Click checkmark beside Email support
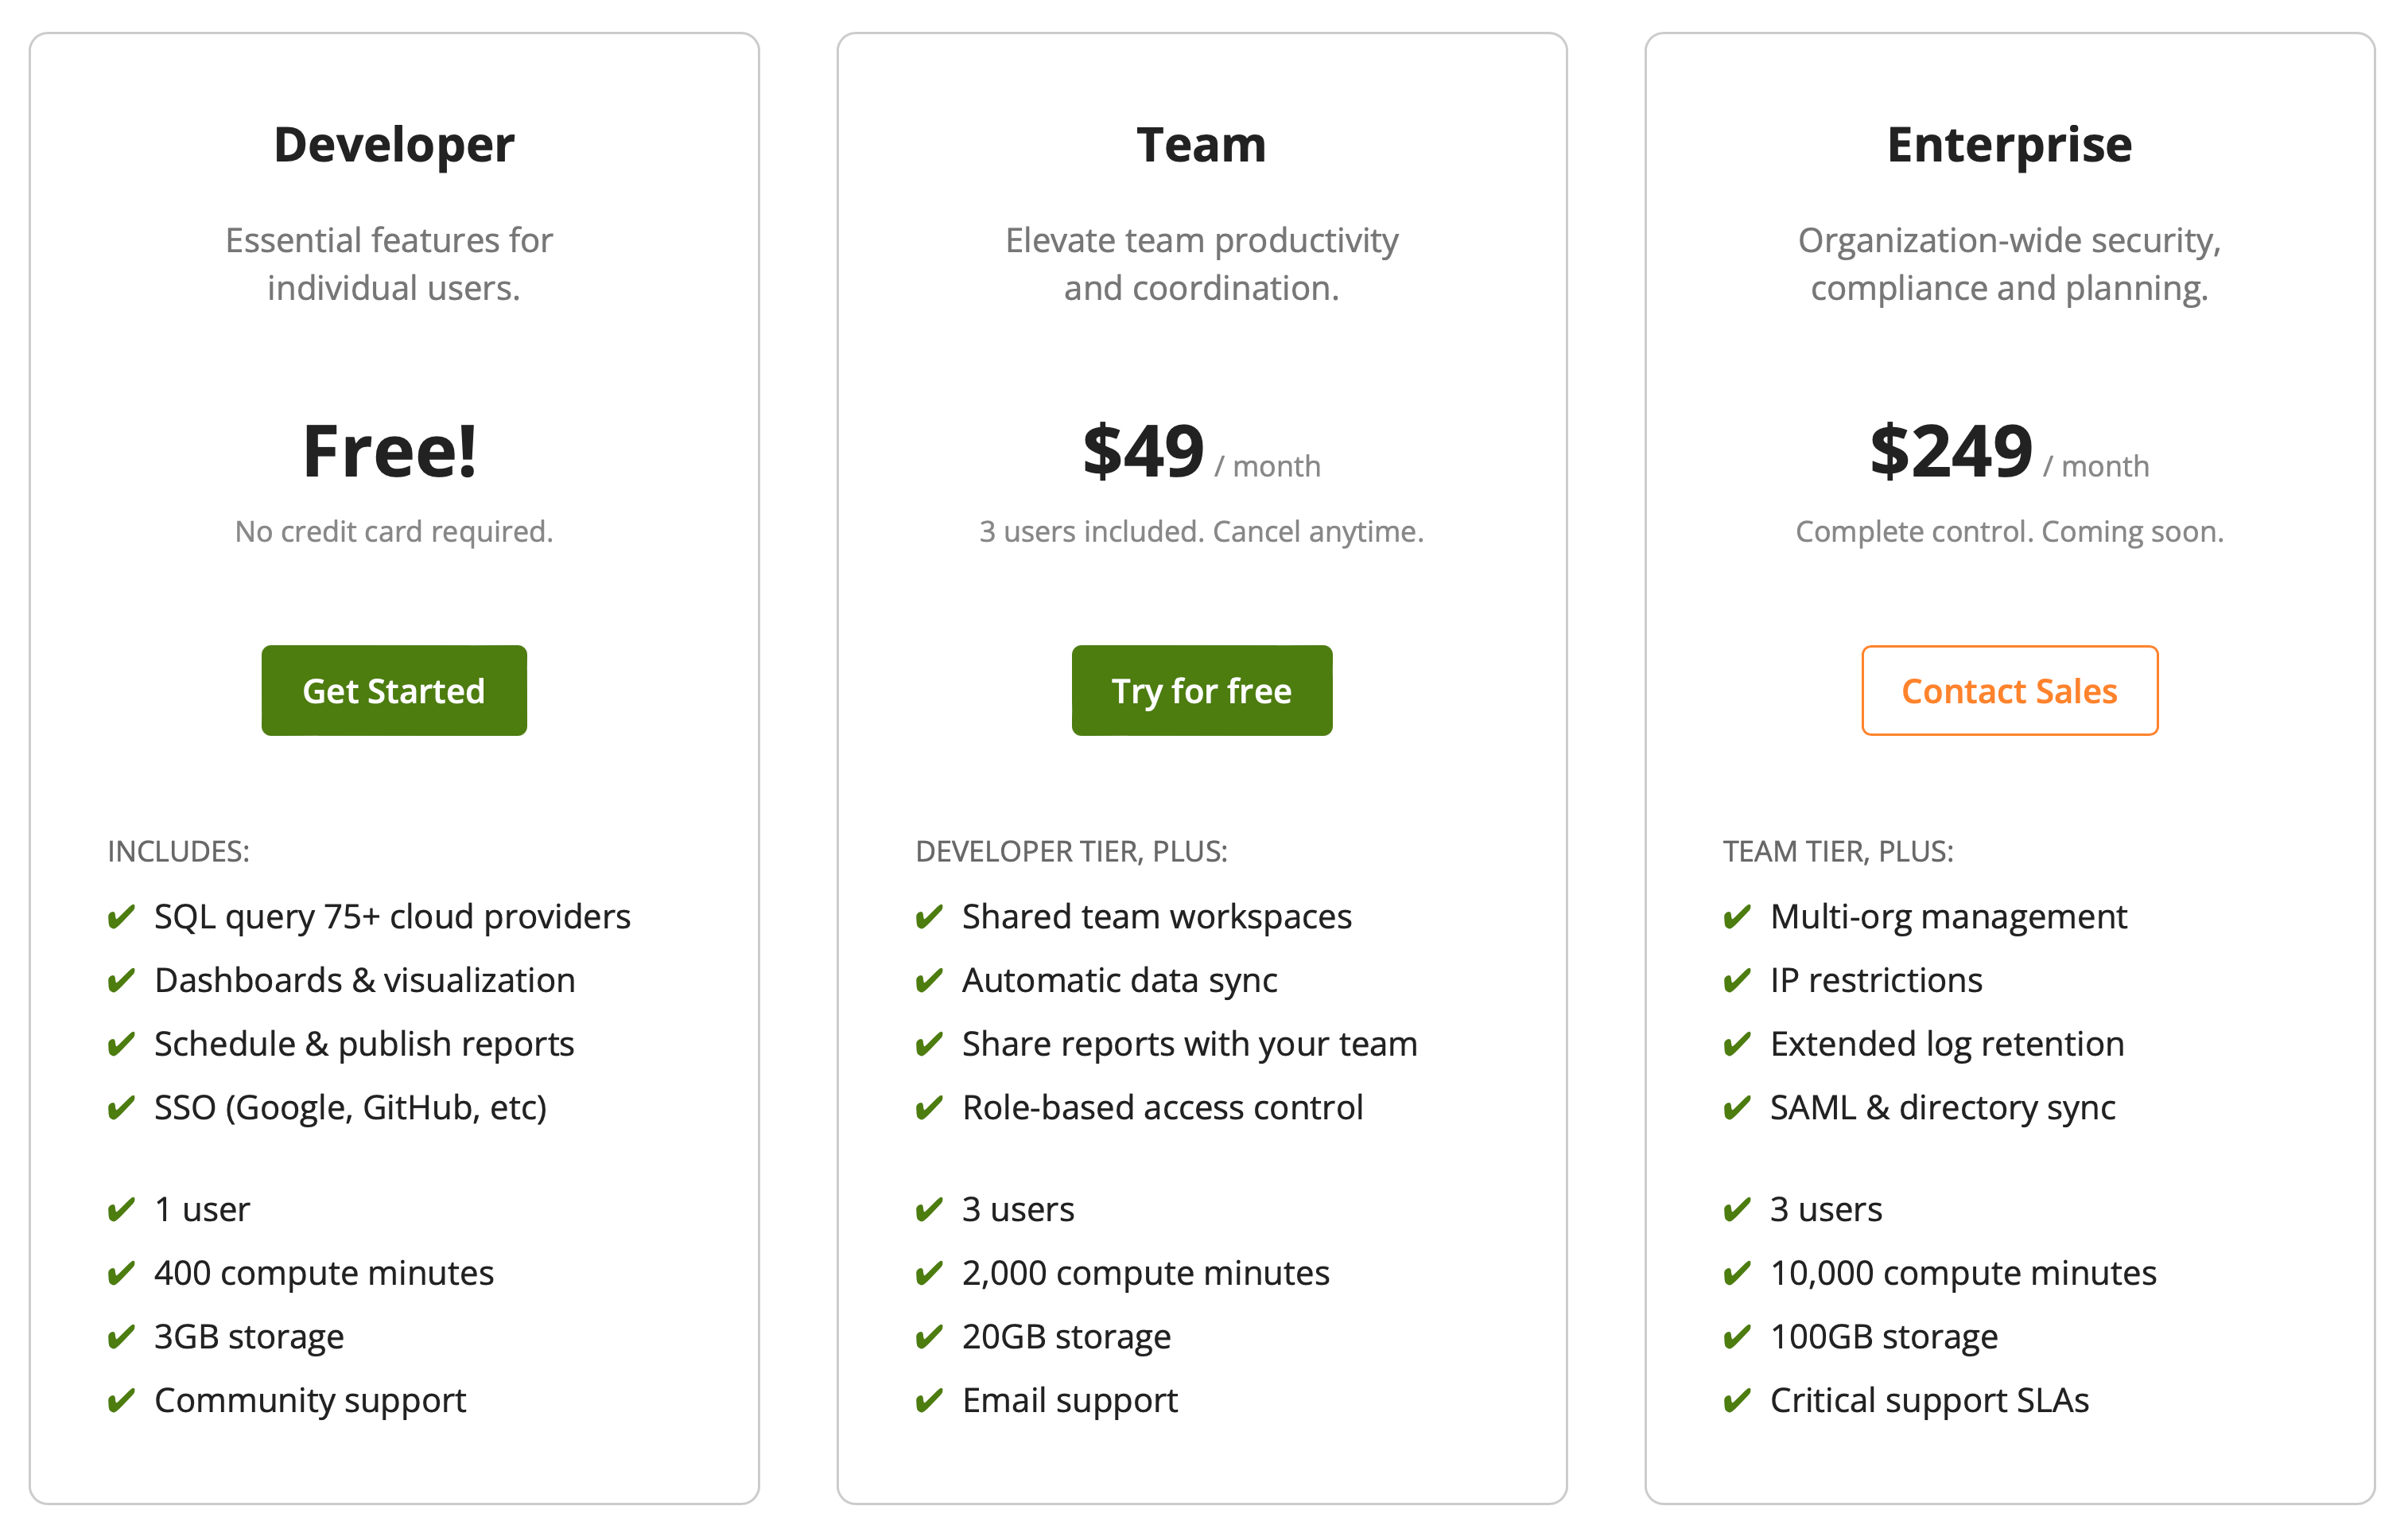 point(929,1400)
